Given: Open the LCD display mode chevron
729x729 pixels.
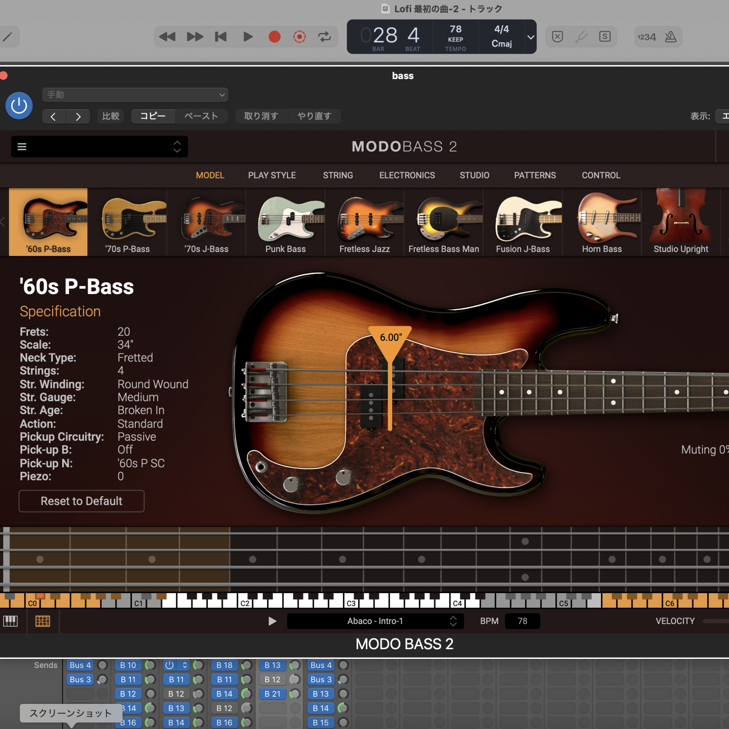Looking at the screenshot, I should point(530,37).
